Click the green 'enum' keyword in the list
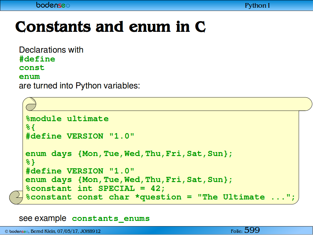The height and width of the screenshot is (235, 313). pyautogui.click(x=30, y=76)
